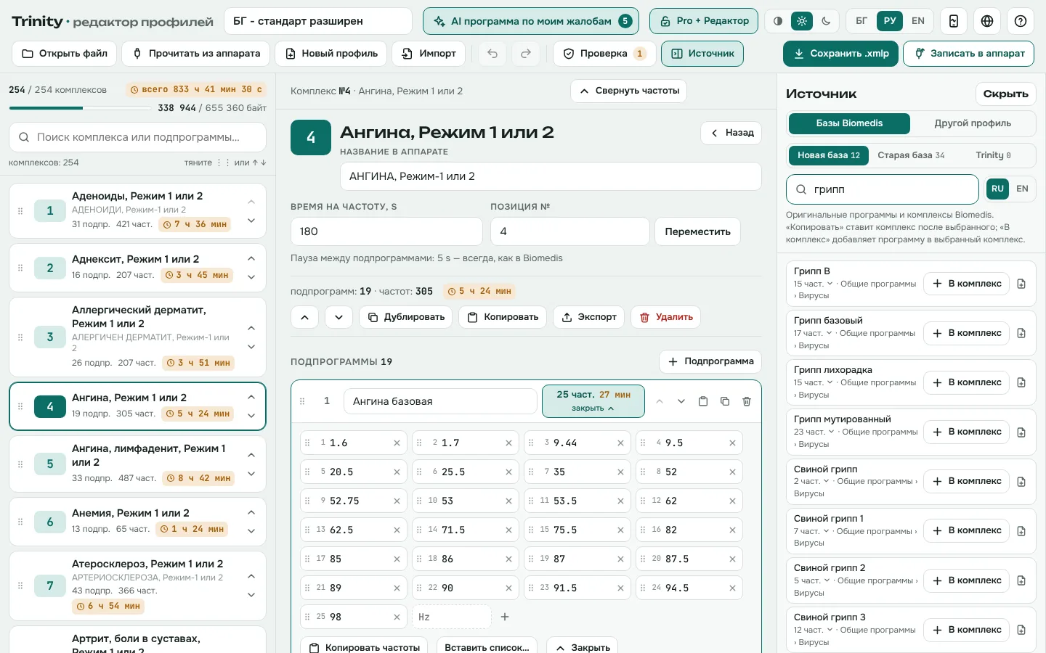The height and width of the screenshot is (653, 1046).
Task: Open Базы Biomedis tab
Action: tap(849, 123)
